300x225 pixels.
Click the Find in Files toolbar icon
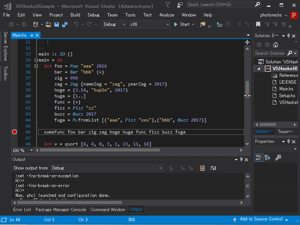click(202, 24)
